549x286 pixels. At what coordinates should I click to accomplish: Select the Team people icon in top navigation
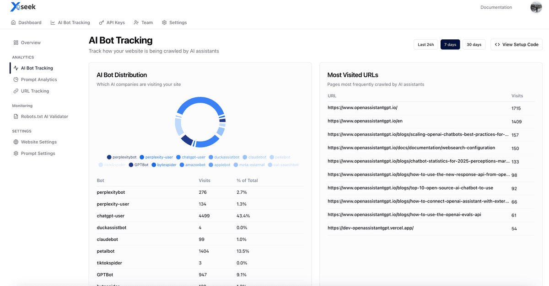(x=135, y=22)
